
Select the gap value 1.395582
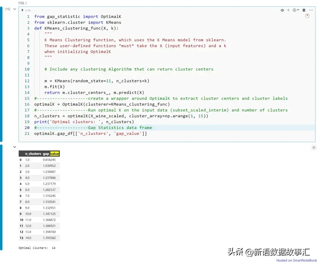point(49,238)
